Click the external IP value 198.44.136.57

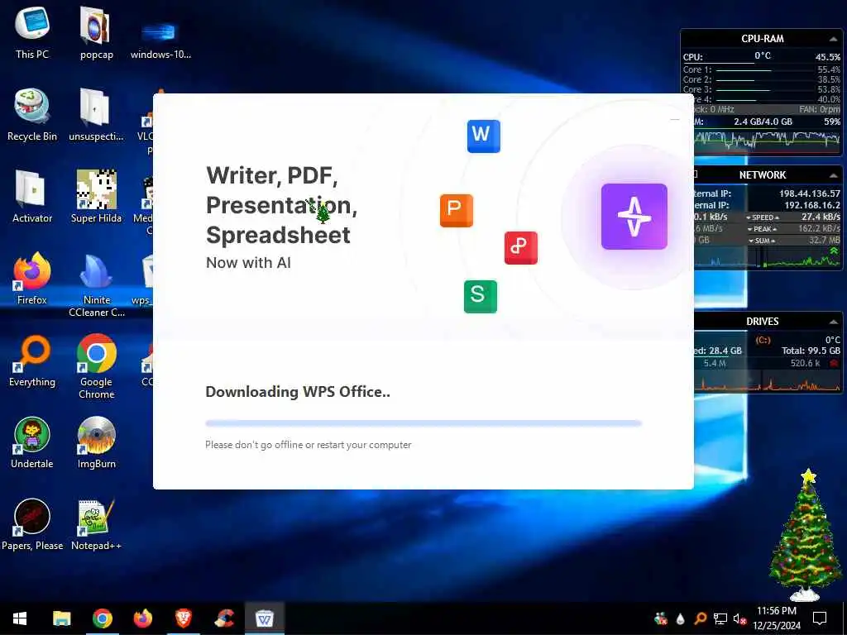click(809, 193)
